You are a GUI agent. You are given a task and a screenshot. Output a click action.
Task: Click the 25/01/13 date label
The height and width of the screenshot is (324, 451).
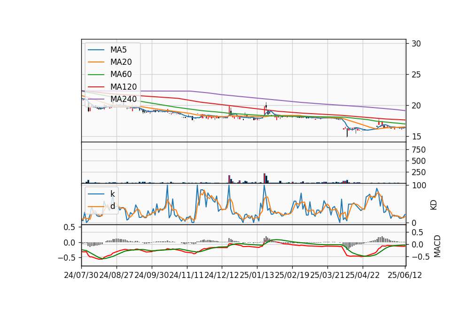(257, 276)
